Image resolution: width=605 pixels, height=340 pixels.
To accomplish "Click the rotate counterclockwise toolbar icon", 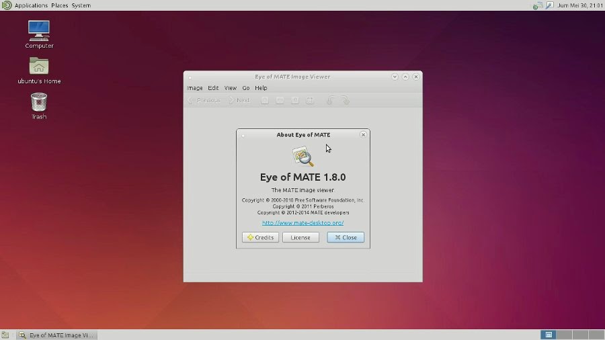I will (x=330, y=100).
